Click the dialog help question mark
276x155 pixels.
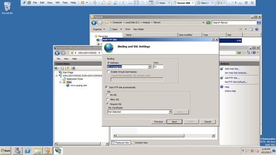(x=213, y=40)
